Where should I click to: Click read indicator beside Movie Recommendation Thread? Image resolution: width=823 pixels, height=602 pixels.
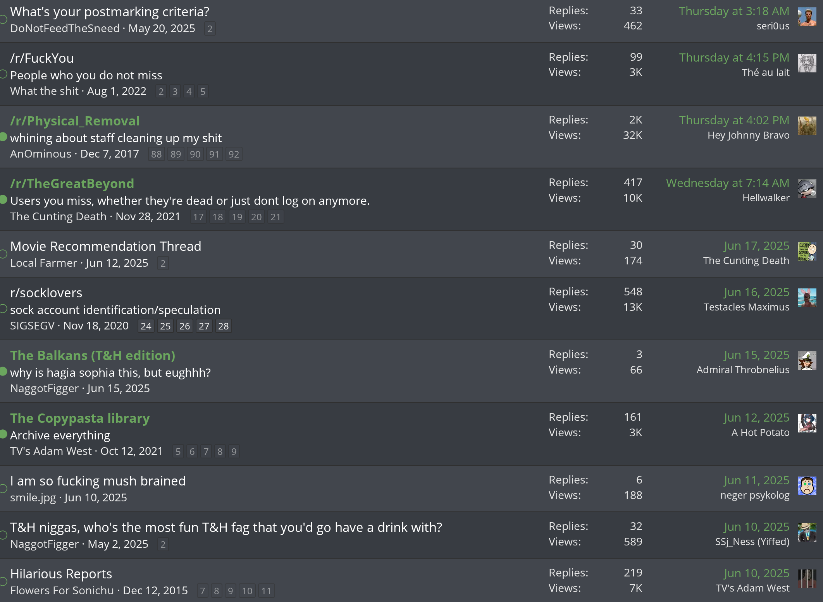pyautogui.click(x=3, y=254)
